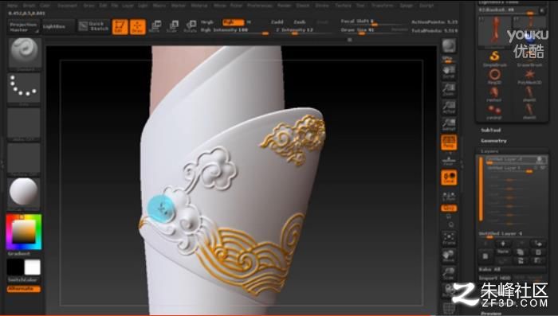This screenshot has height=316, width=558.
Task: Toggle the orange Alternate button
Action: pyautogui.click(x=23, y=289)
